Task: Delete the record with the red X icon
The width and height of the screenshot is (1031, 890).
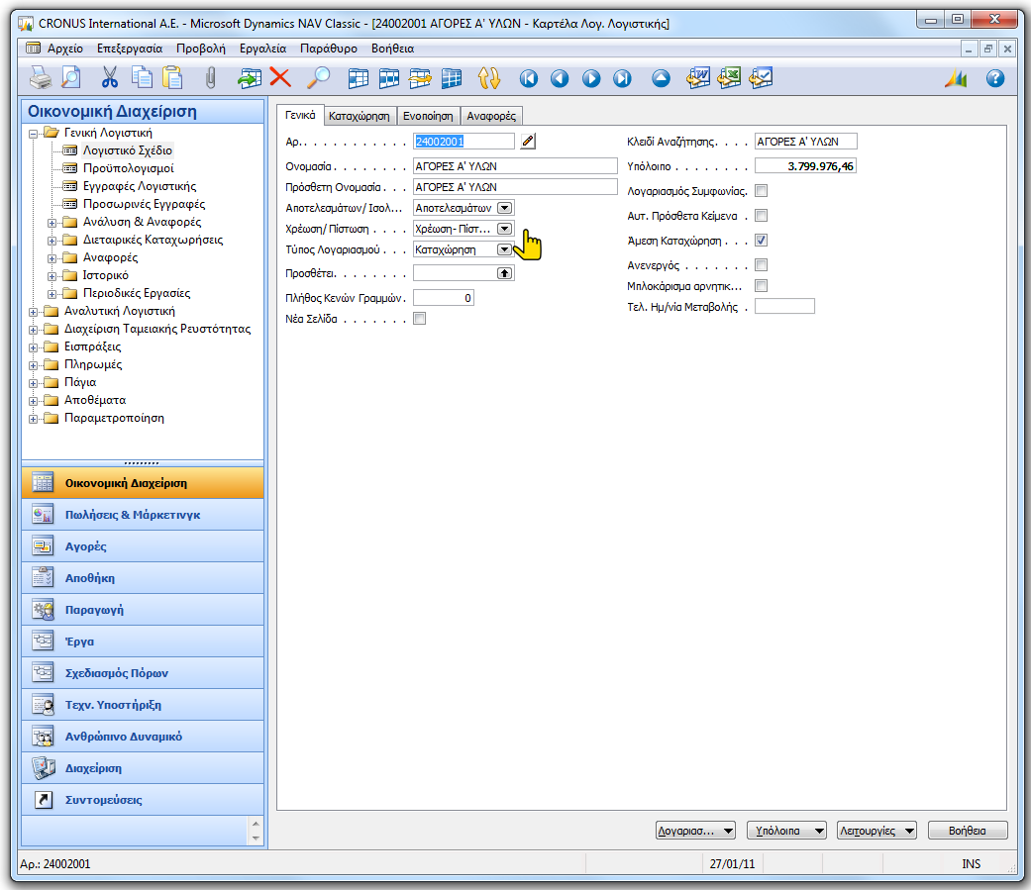Action: (x=280, y=77)
